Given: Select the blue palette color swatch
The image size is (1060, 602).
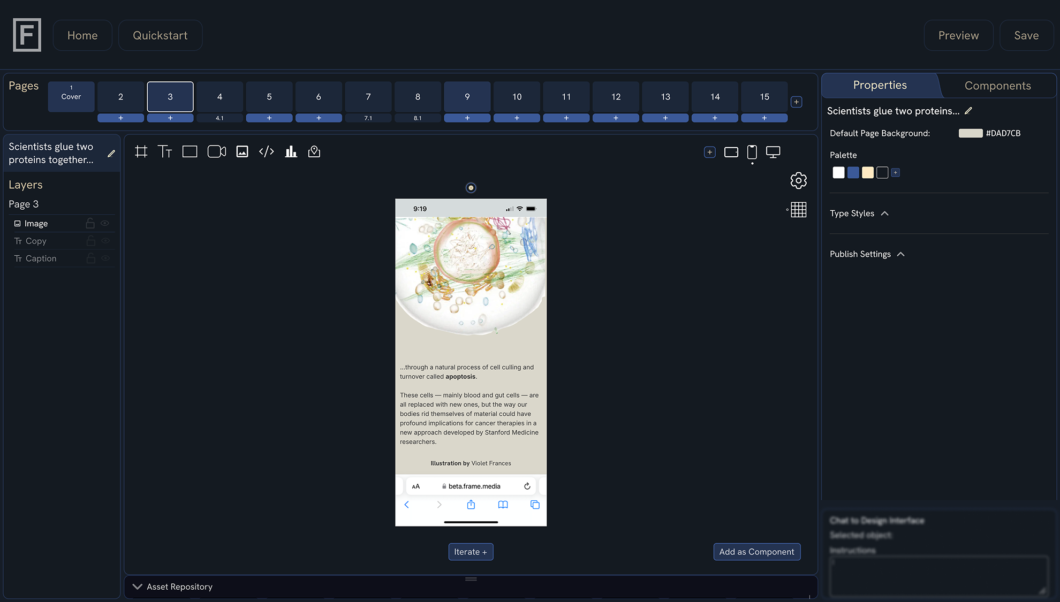Looking at the screenshot, I should tap(853, 172).
